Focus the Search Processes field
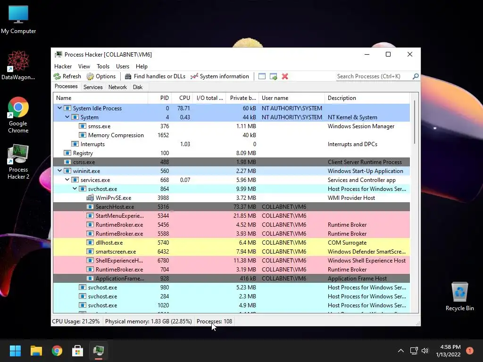The image size is (483, 362). [374, 76]
